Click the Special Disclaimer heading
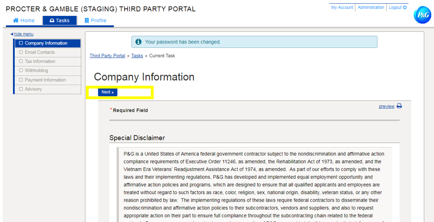The height and width of the screenshot is (222, 434). tap(137, 138)
